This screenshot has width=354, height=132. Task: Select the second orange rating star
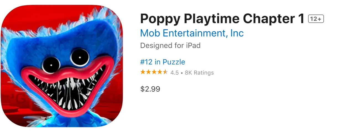click(x=149, y=72)
